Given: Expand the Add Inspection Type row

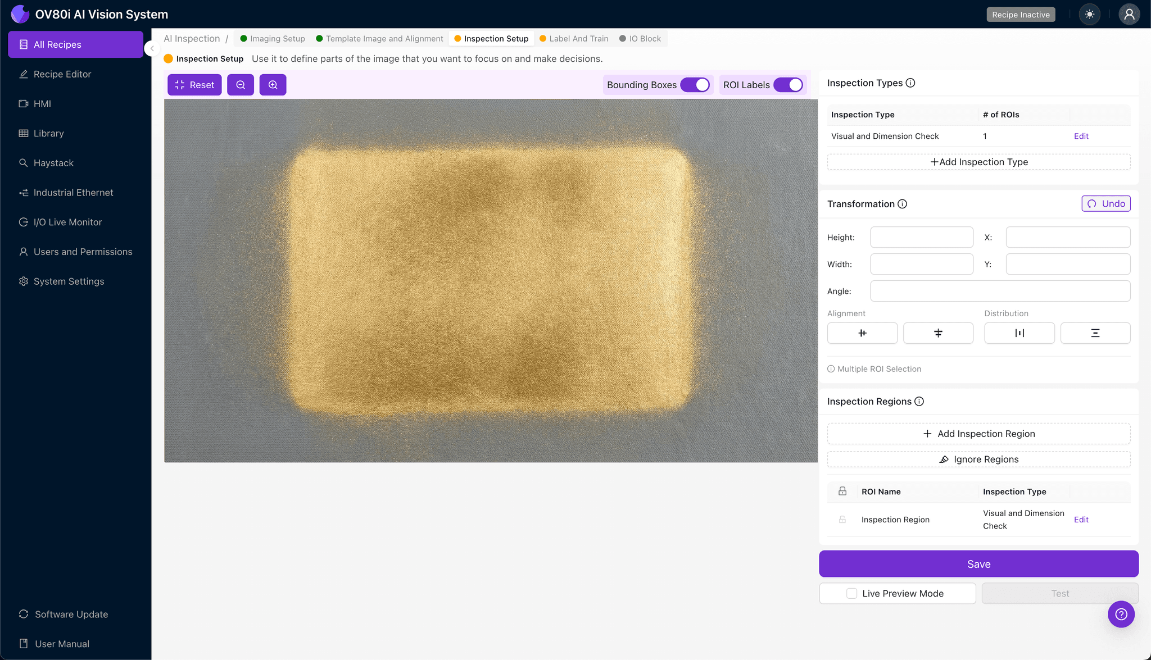Looking at the screenshot, I should click(978, 162).
